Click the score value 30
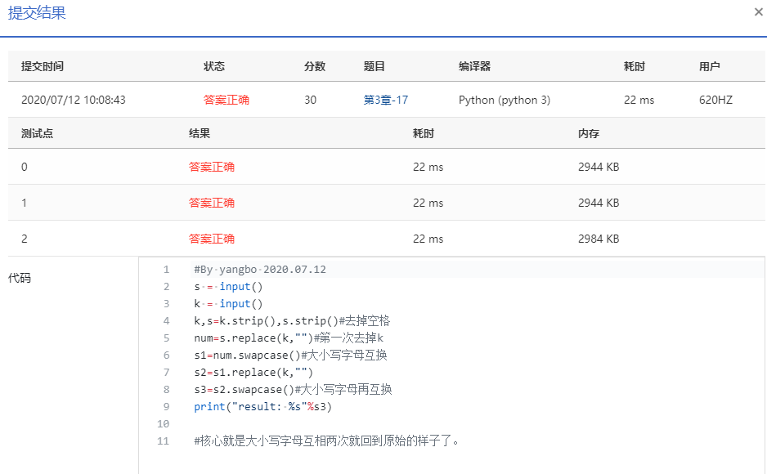 310,101
